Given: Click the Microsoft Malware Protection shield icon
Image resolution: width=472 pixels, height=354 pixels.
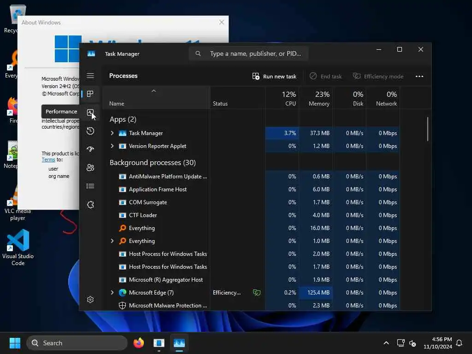Looking at the screenshot, I should tap(123, 306).
